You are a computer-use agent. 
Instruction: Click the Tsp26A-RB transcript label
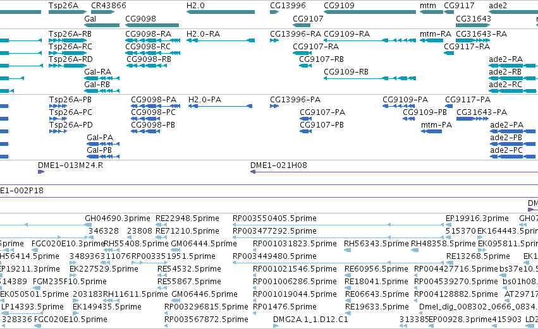(70, 34)
